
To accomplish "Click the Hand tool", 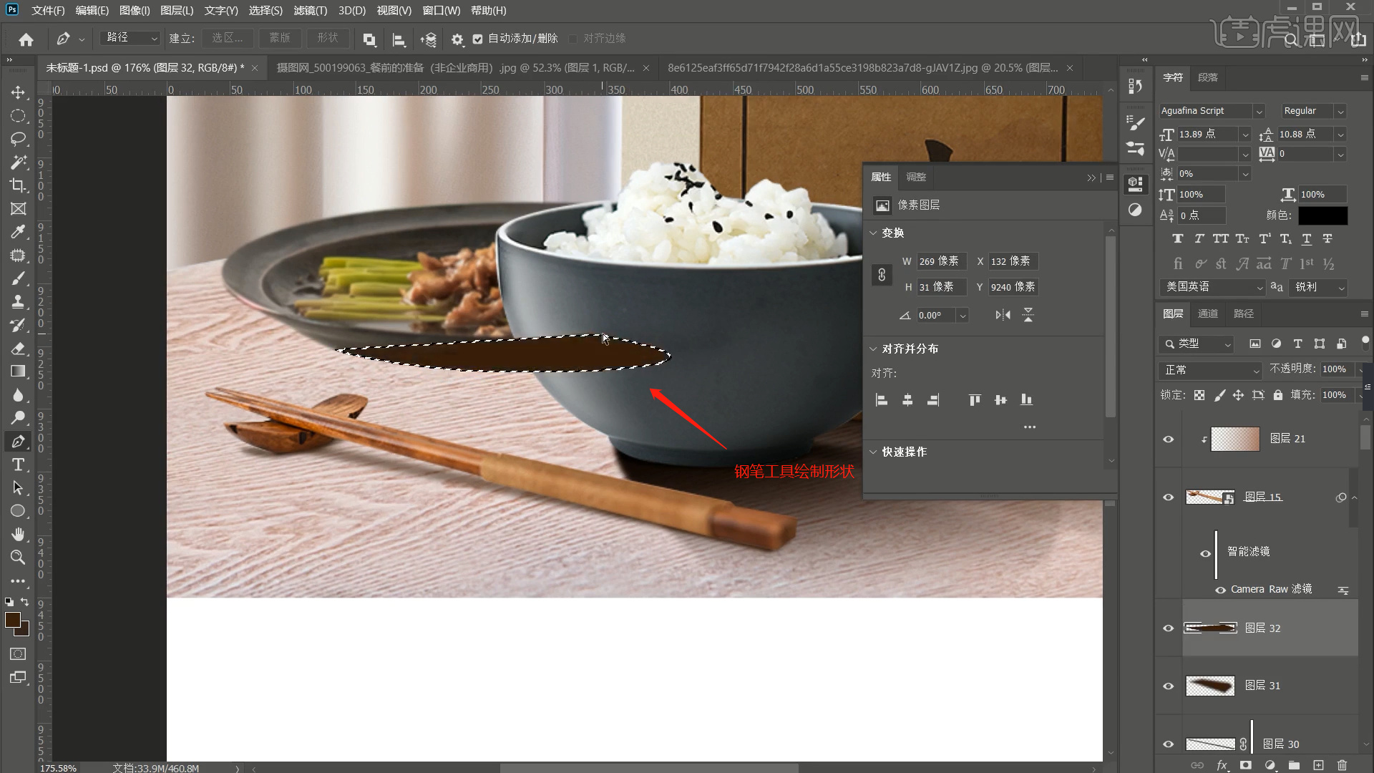I will click(x=18, y=534).
